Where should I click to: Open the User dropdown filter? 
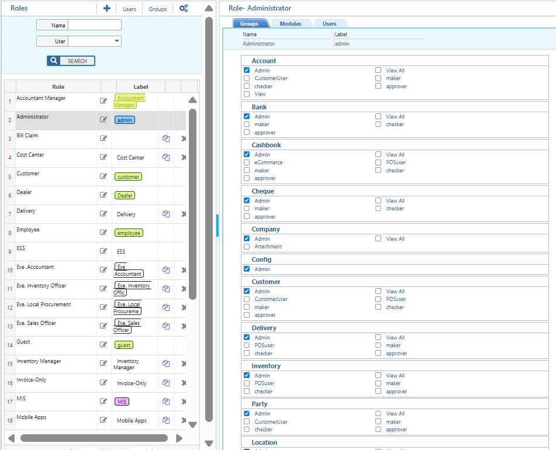point(118,41)
